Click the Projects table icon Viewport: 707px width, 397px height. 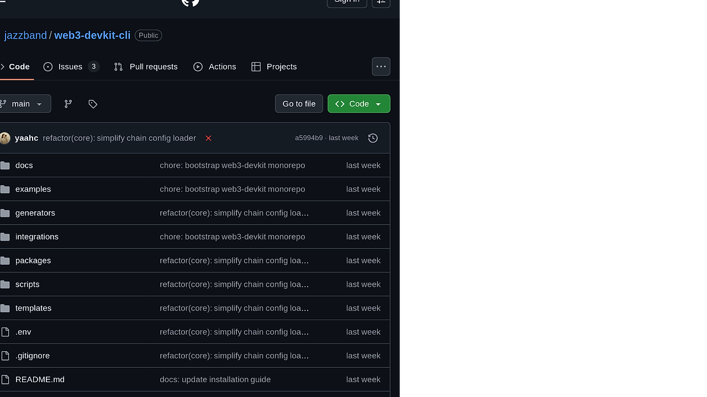click(256, 67)
